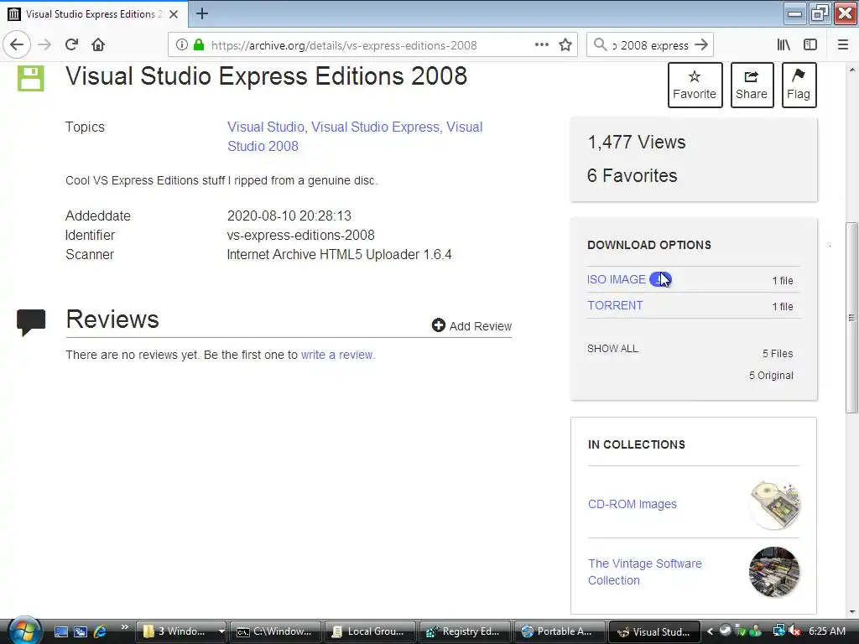
Task: Click the Vintage Software Collection thumbnail
Action: pos(774,572)
